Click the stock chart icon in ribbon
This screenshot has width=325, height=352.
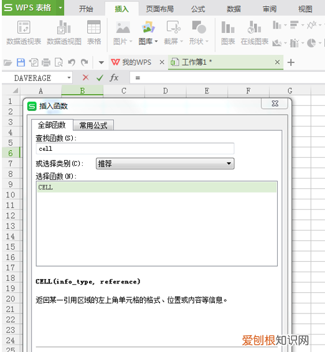pyautogui.click(x=294, y=42)
